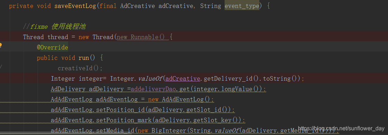Screen dimensions: 388x135
Task: Click the highlighted event_type parameter
Action: tap(242, 6)
